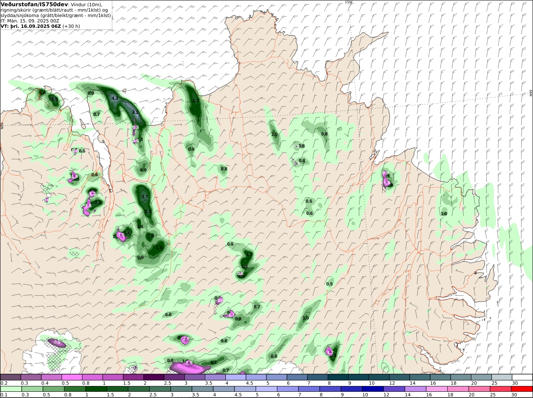Select the bright pink 0.5 swatch in upper legend
Screen dimensions: 533x398
point(72,377)
